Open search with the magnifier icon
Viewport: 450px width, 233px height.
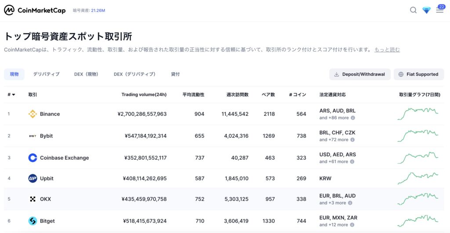click(413, 10)
